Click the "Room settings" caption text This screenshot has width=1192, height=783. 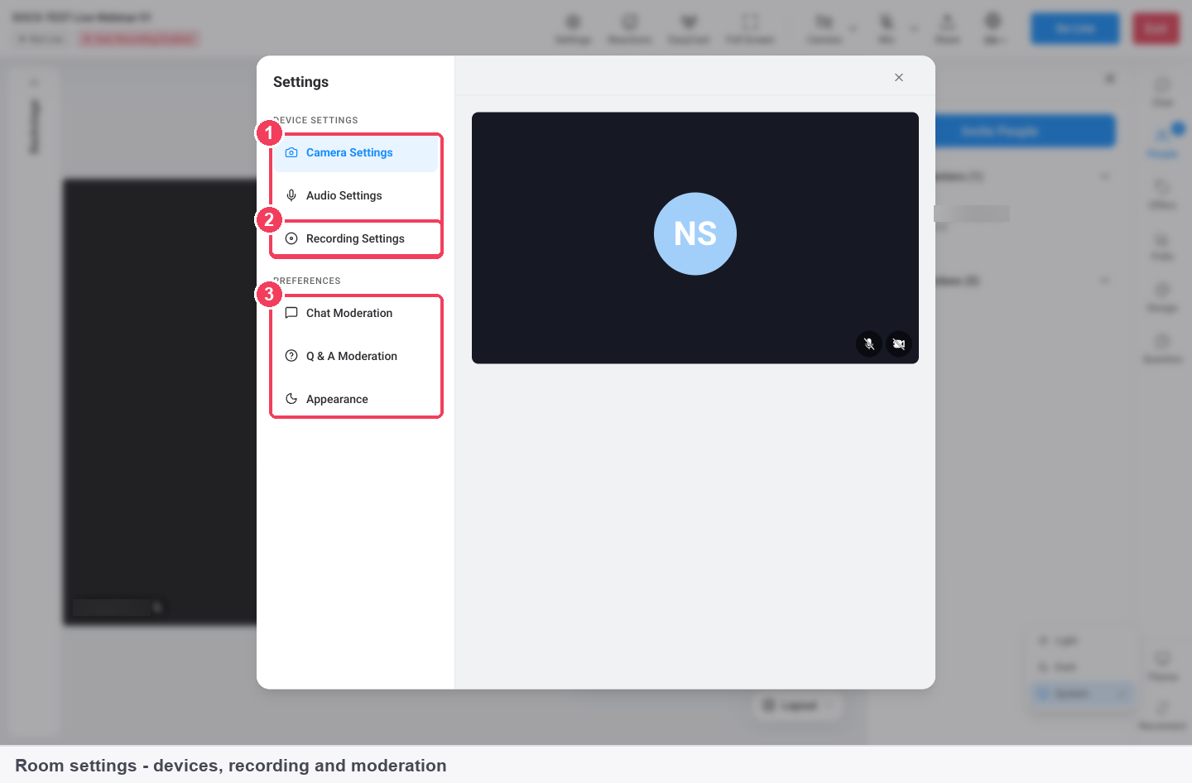(231, 766)
